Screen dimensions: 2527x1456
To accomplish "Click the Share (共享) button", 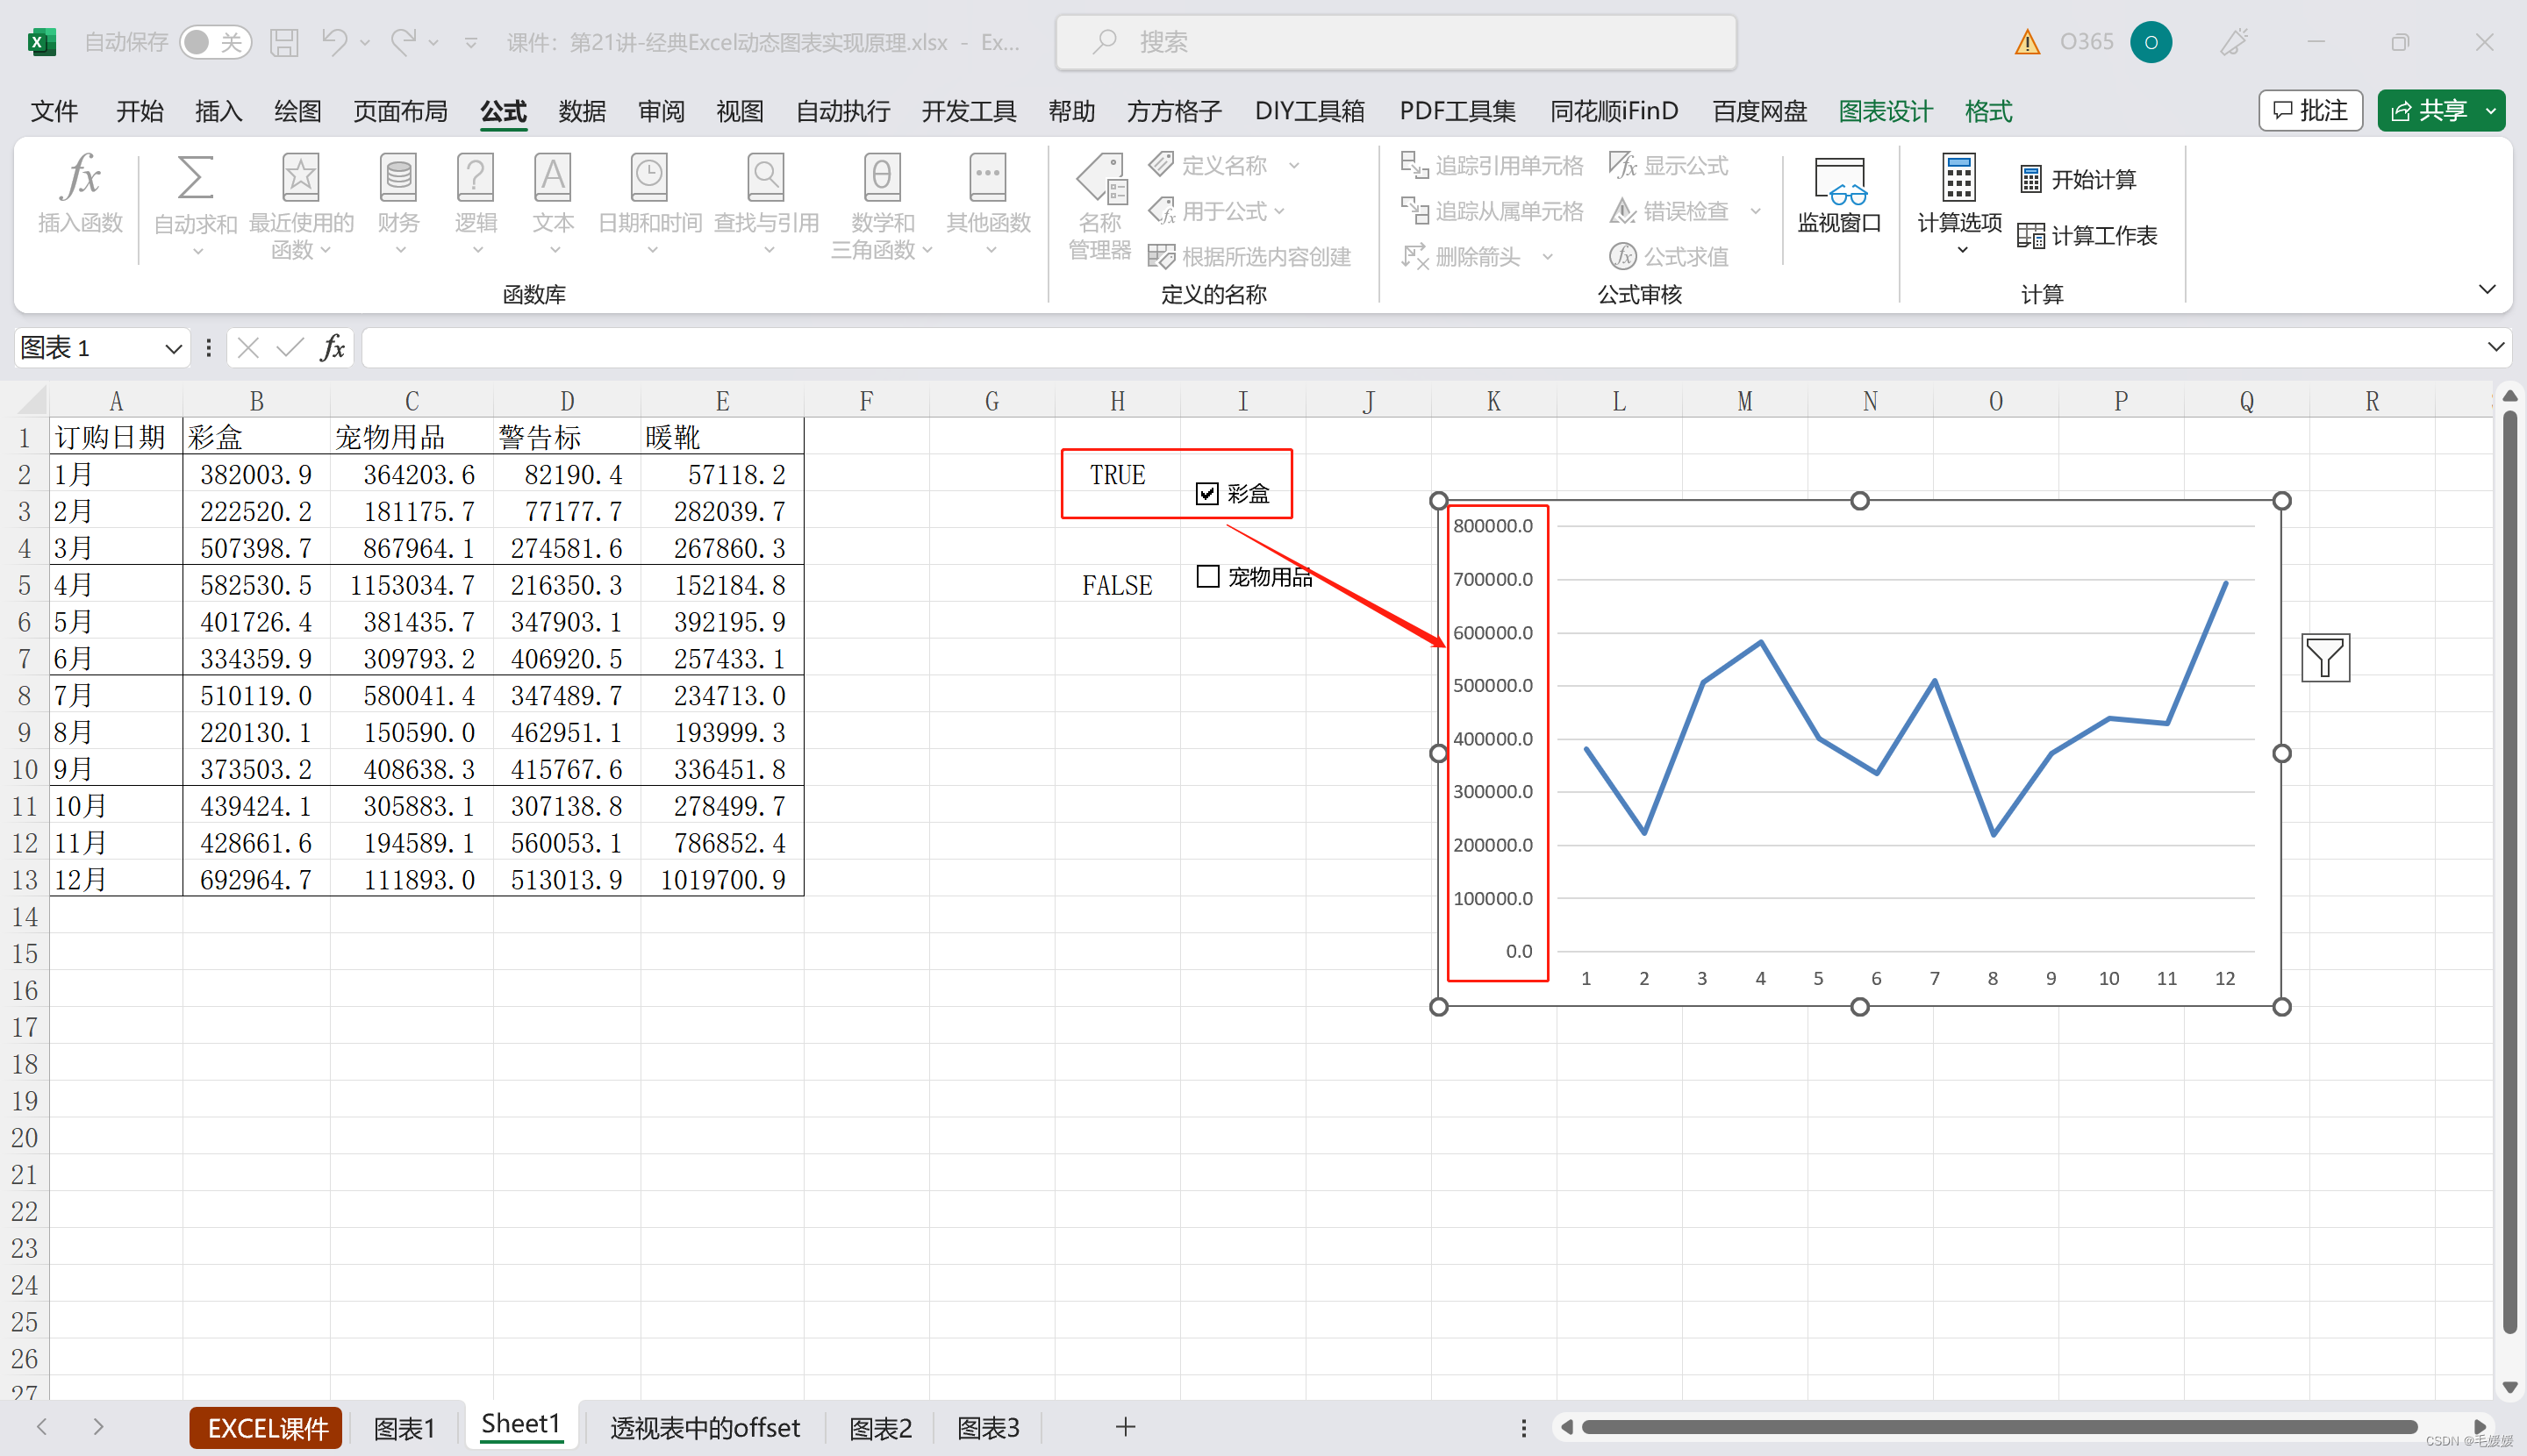I will 2429,110.
